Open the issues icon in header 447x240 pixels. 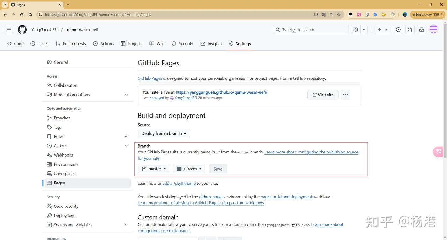click(x=398, y=30)
